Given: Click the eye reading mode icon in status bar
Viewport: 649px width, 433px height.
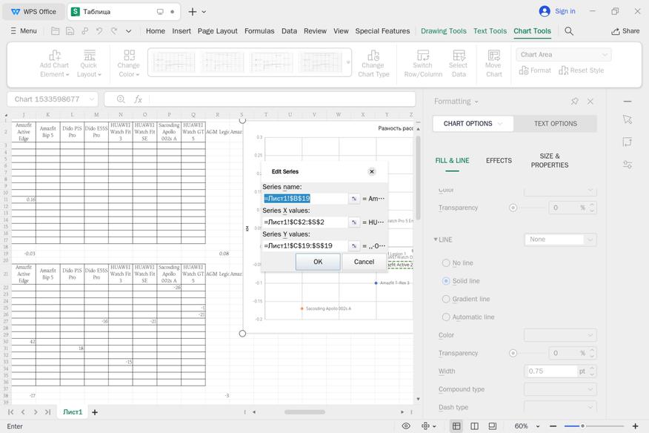Looking at the screenshot, I should (406, 426).
